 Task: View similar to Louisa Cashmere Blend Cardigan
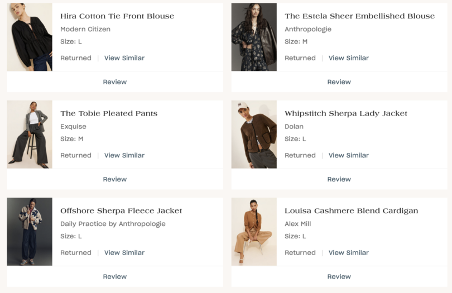click(x=348, y=253)
